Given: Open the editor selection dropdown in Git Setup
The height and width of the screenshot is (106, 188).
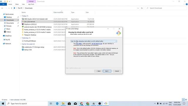Looking at the screenshot, I should click(94, 41).
